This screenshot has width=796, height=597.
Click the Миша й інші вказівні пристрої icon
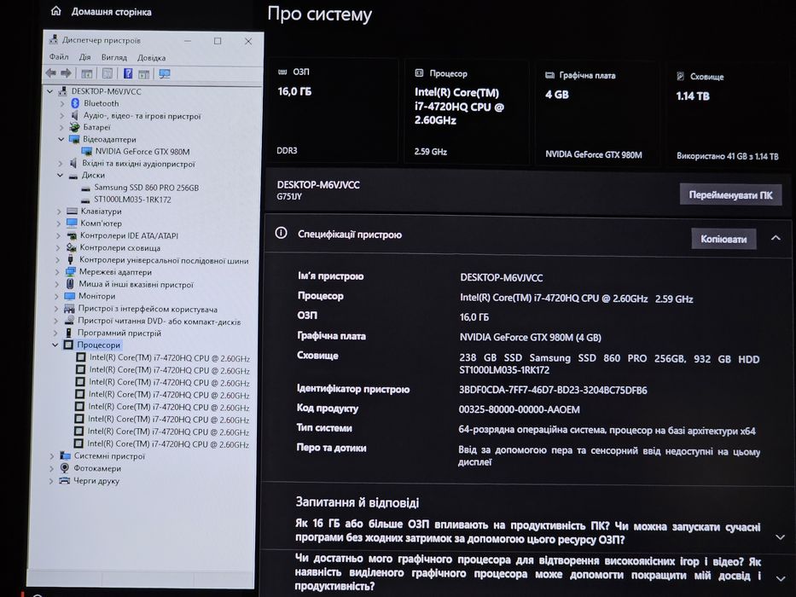click(x=70, y=284)
